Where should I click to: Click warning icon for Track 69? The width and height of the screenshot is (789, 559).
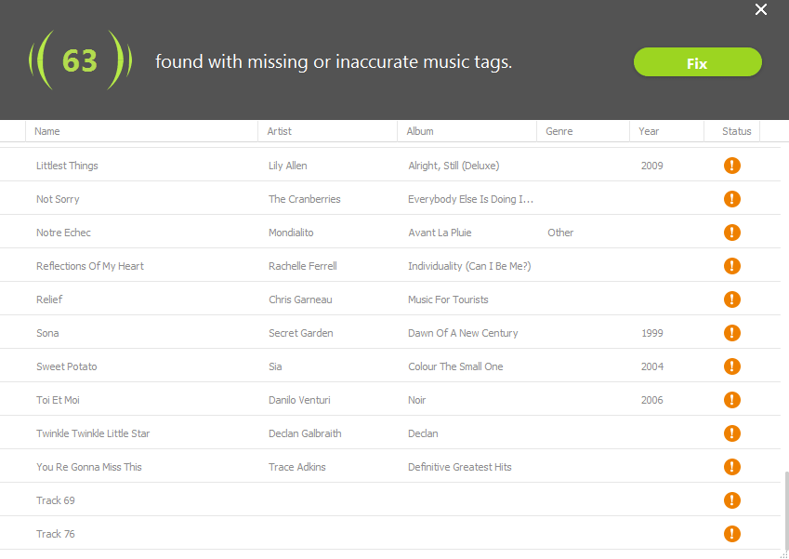click(x=732, y=500)
